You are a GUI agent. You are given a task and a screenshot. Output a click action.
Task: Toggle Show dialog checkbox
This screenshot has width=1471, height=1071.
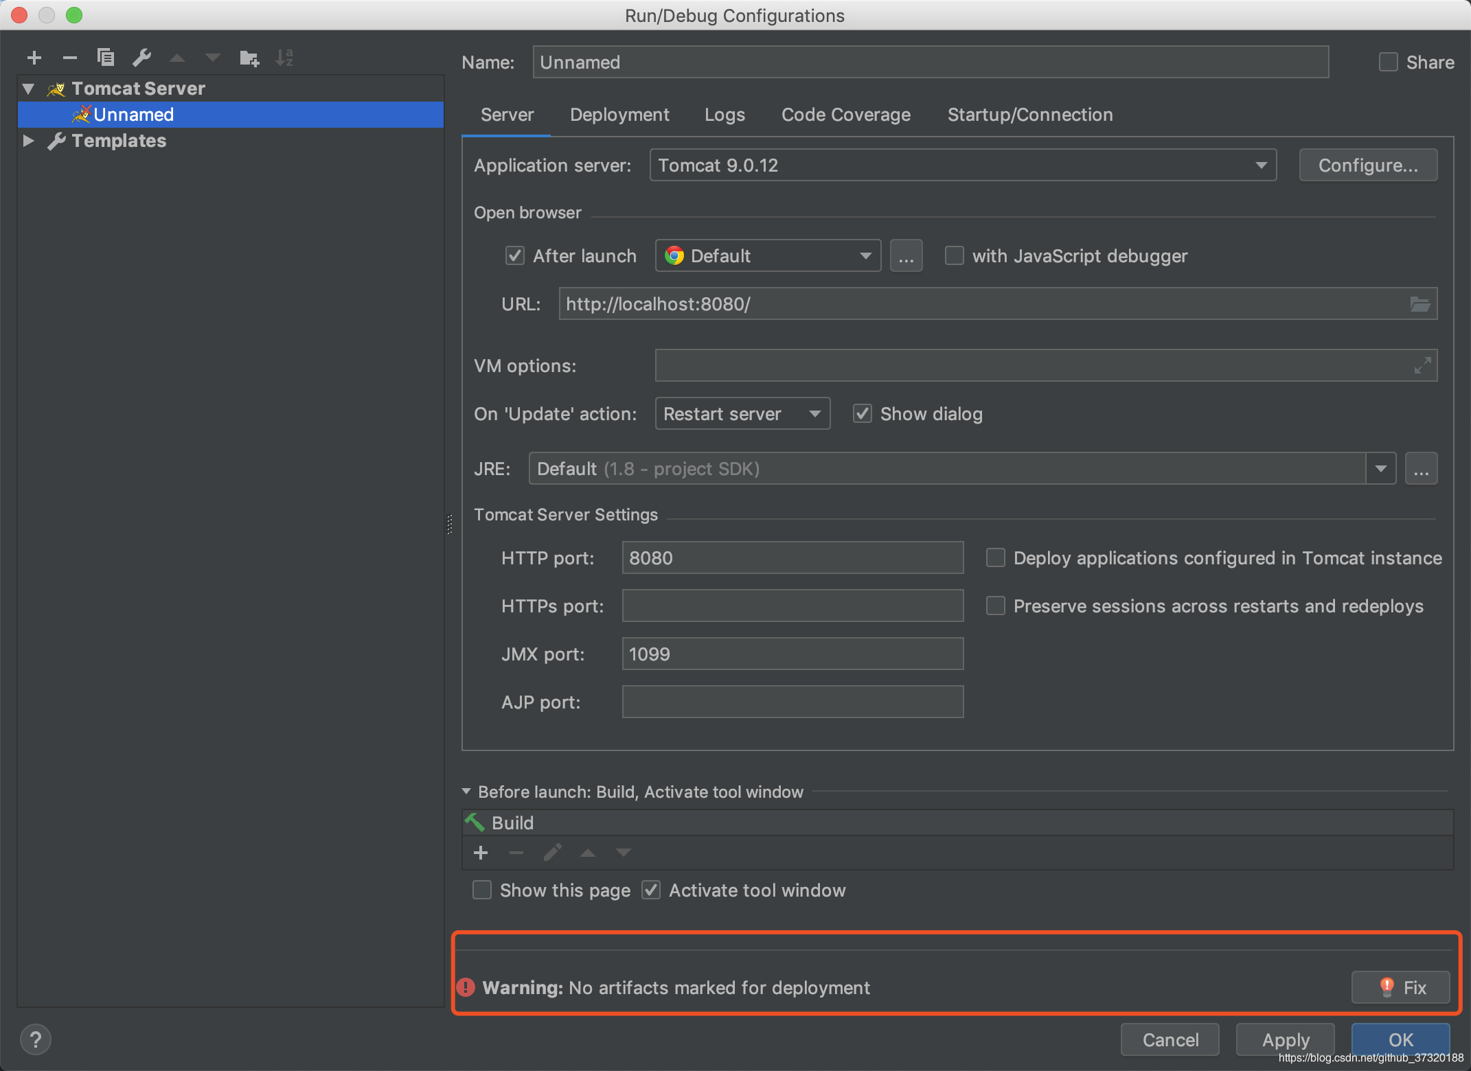(x=863, y=414)
